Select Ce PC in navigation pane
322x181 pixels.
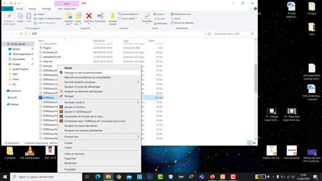point(14,98)
